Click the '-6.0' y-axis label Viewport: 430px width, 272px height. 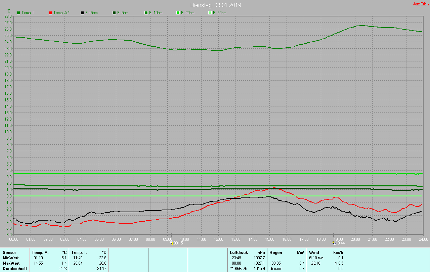pyautogui.click(x=8, y=234)
